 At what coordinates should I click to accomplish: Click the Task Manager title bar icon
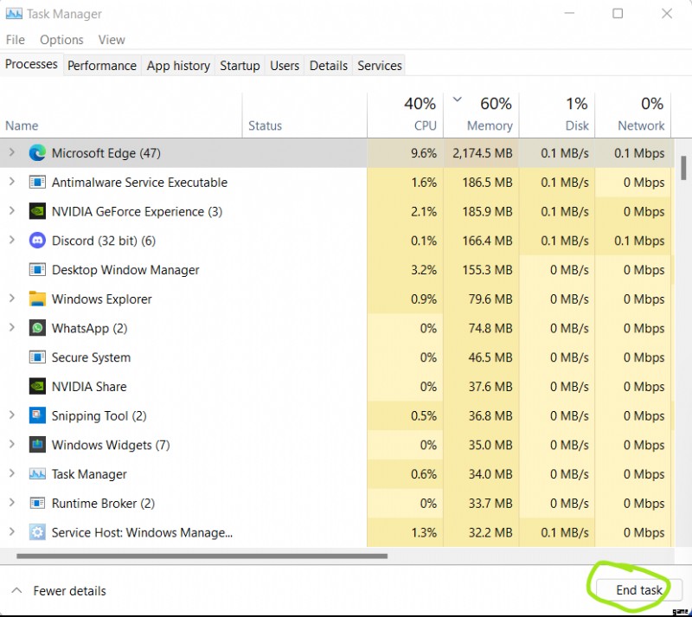[x=14, y=14]
